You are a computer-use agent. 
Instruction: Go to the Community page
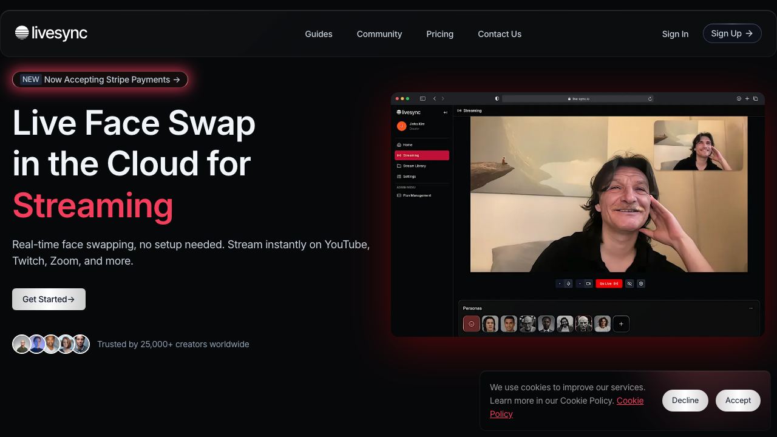pyautogui.click(x=379, y=34)
